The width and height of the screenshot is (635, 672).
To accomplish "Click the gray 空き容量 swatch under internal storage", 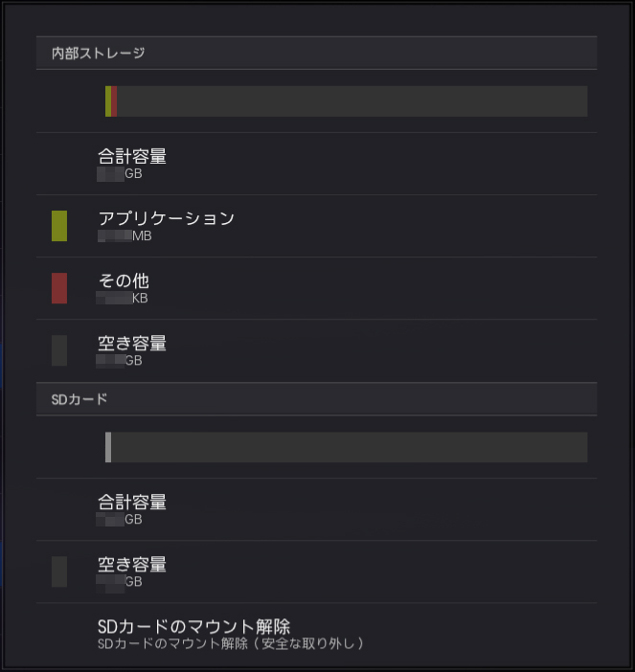I will point(59,350).
